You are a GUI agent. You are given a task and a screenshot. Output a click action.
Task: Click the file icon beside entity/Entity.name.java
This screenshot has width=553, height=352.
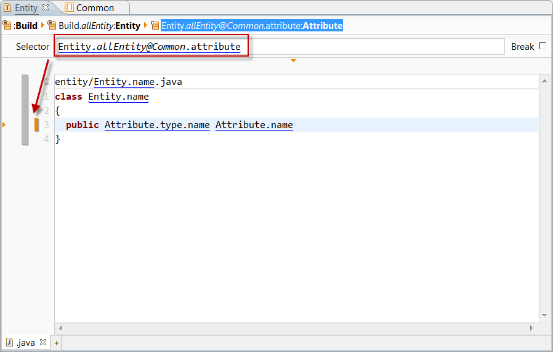coord(47,82)
